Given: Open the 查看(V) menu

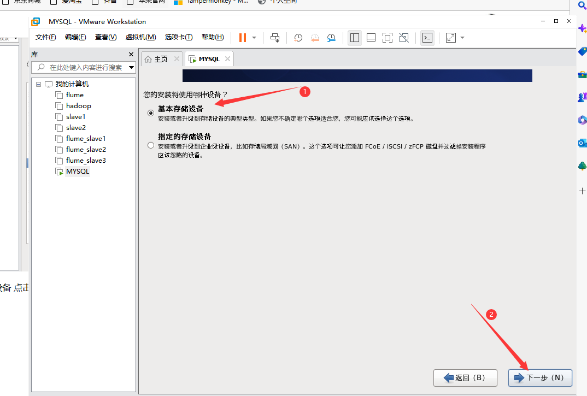Looking at the screenshot, I should click(x=105, y=37).
